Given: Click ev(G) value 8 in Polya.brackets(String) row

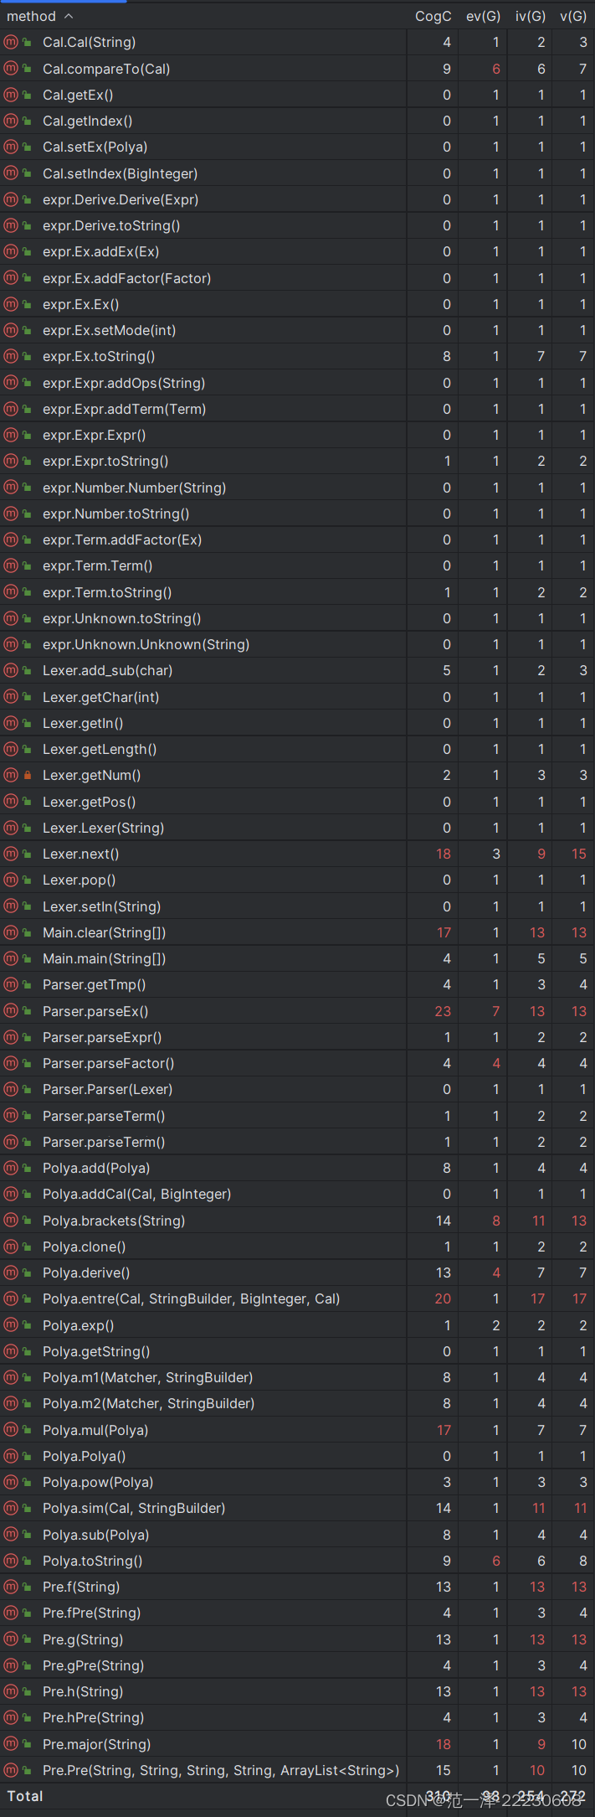Looking at the screenshot, I should coord(496,1221).
